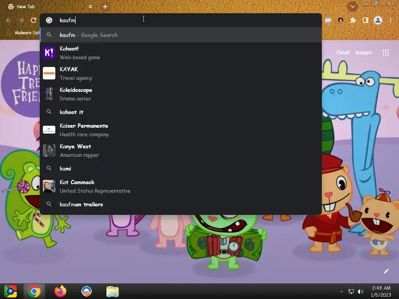Click the Google G icon in address bar

pos(49,20)
